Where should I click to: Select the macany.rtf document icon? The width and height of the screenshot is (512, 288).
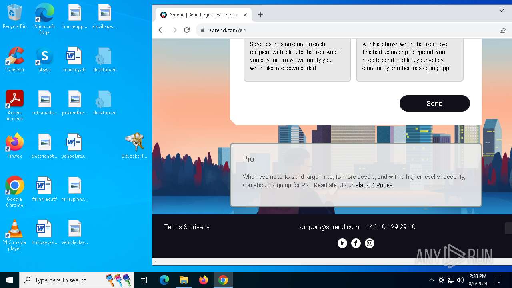[75, 60]
